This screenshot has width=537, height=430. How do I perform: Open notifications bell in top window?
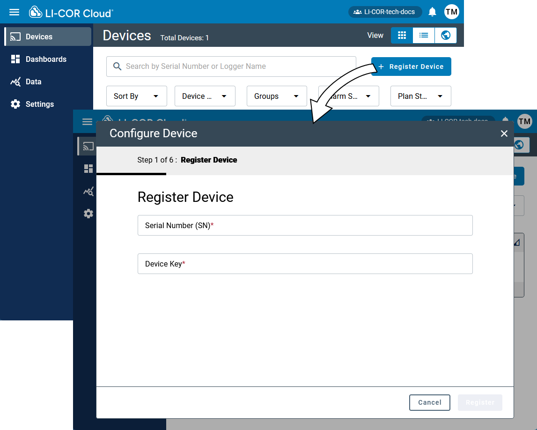coord(432,12)
